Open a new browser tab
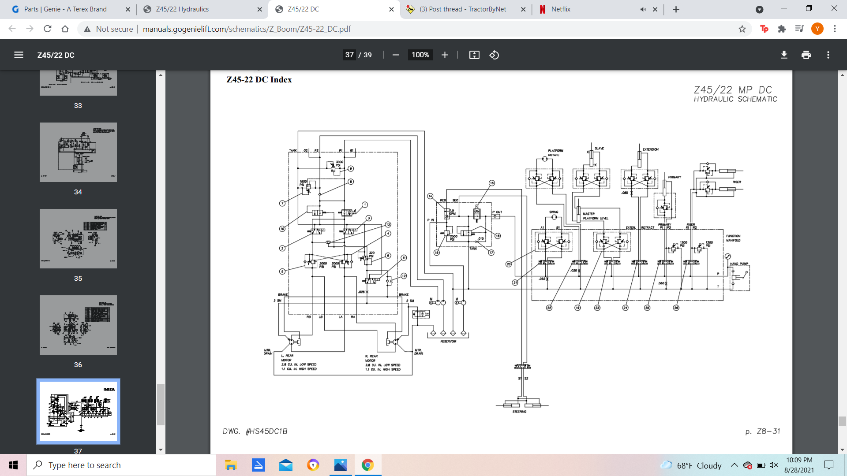The image size is (847, 476). click(x=676, y=9)
